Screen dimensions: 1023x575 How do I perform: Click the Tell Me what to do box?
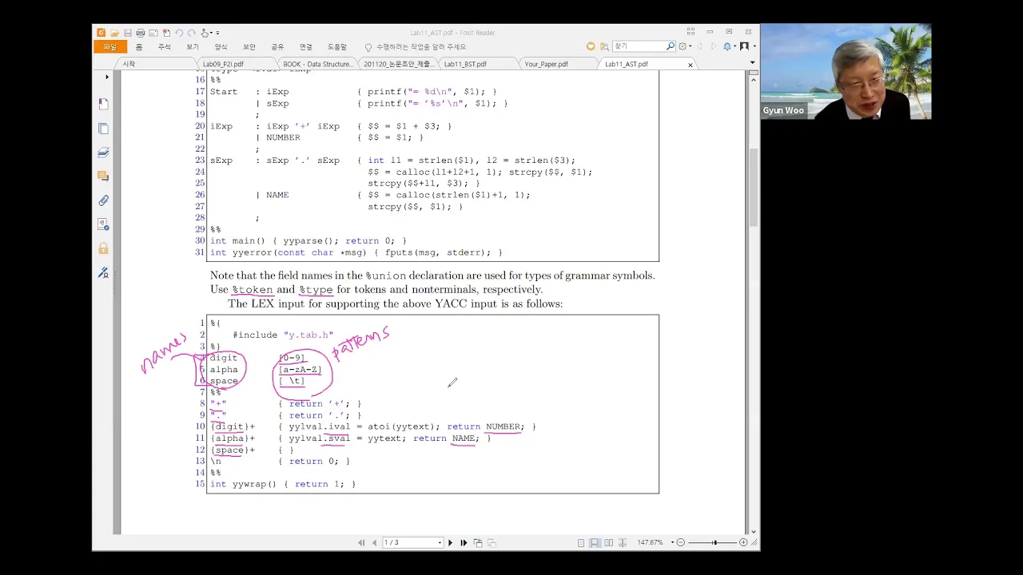pos(415,47)
